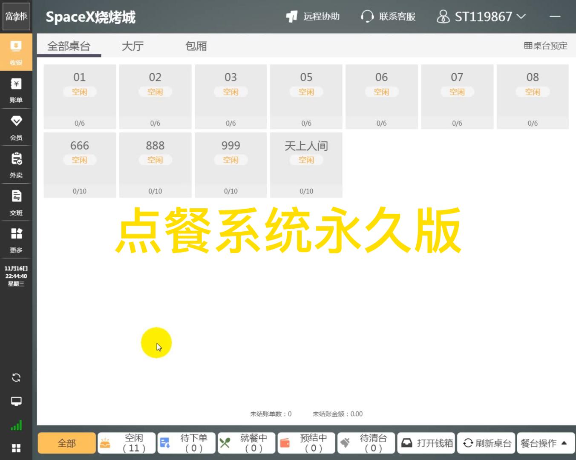This screenshot has width=576, height=460.
Task: Select table 05
Action: coord(306,97)
